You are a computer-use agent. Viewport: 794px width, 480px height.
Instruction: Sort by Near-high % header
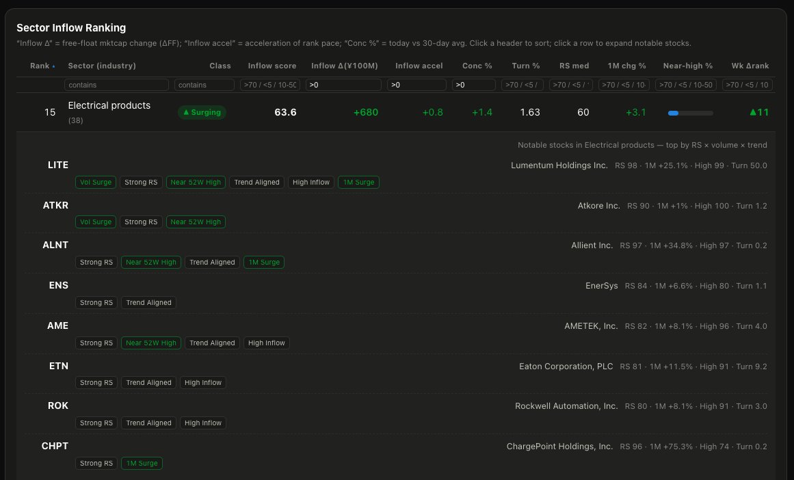pyautogui.click(x=688, y=66)
